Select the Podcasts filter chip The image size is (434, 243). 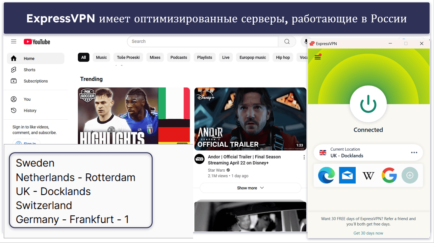(x=179, y=57)
